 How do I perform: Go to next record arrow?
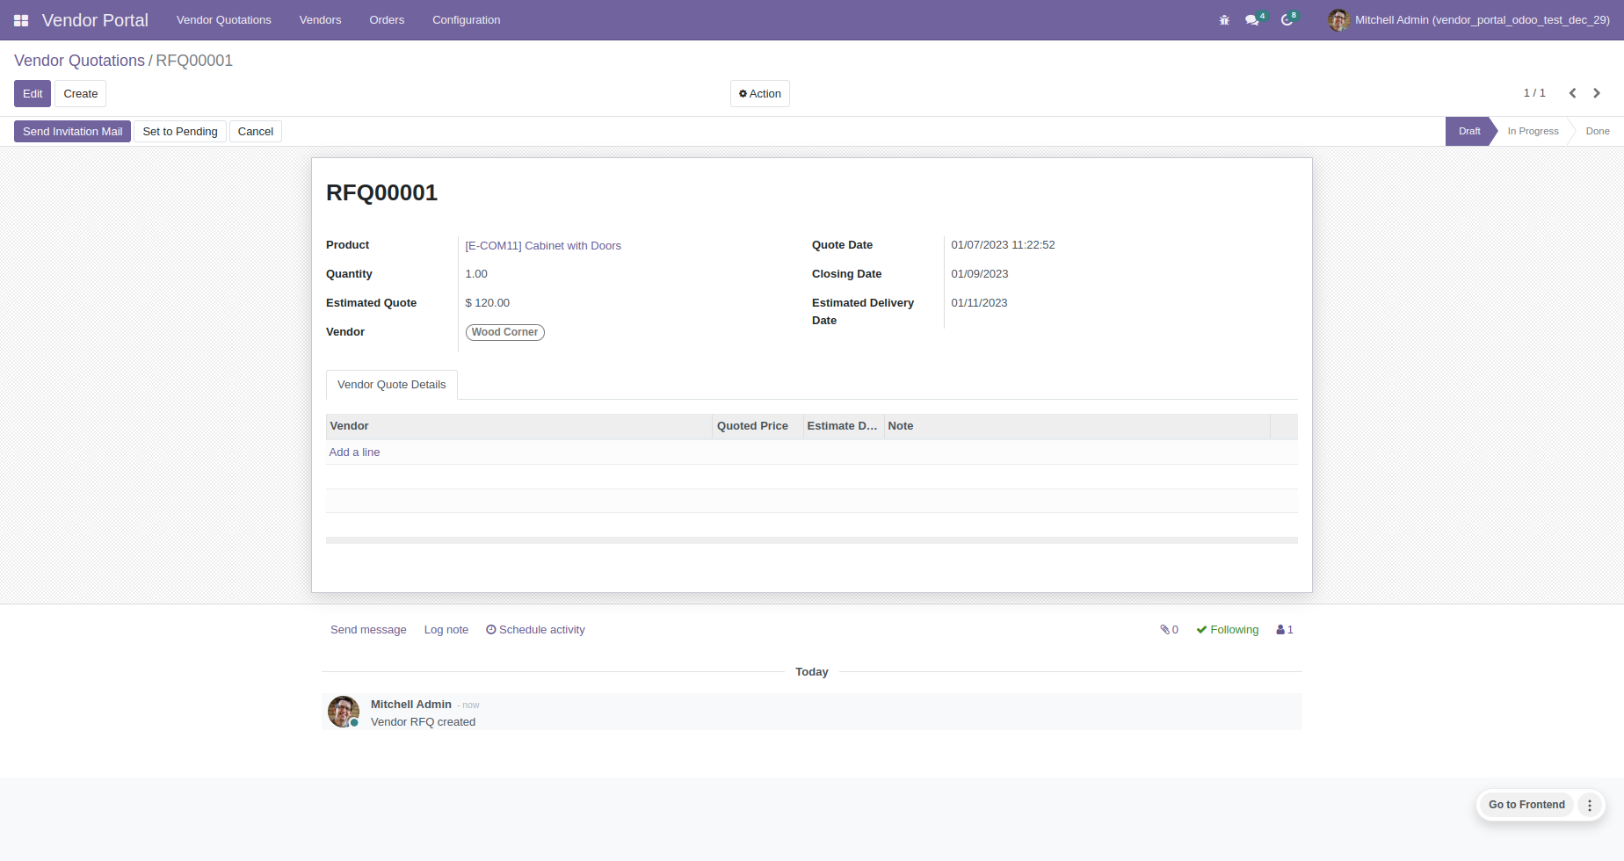click(1597, 93)
